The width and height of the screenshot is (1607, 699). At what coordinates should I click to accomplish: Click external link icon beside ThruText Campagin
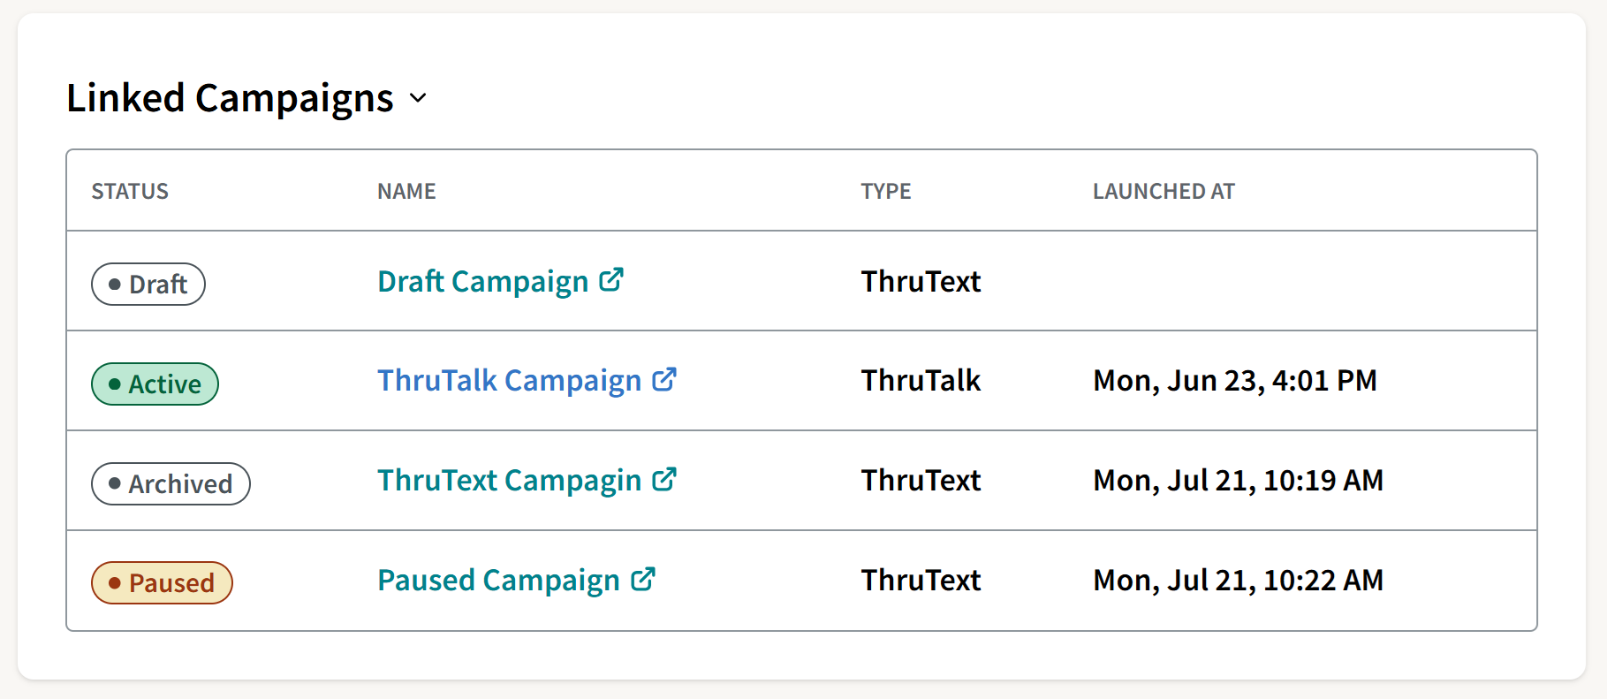pyautogui.click(x=664, y=480)
